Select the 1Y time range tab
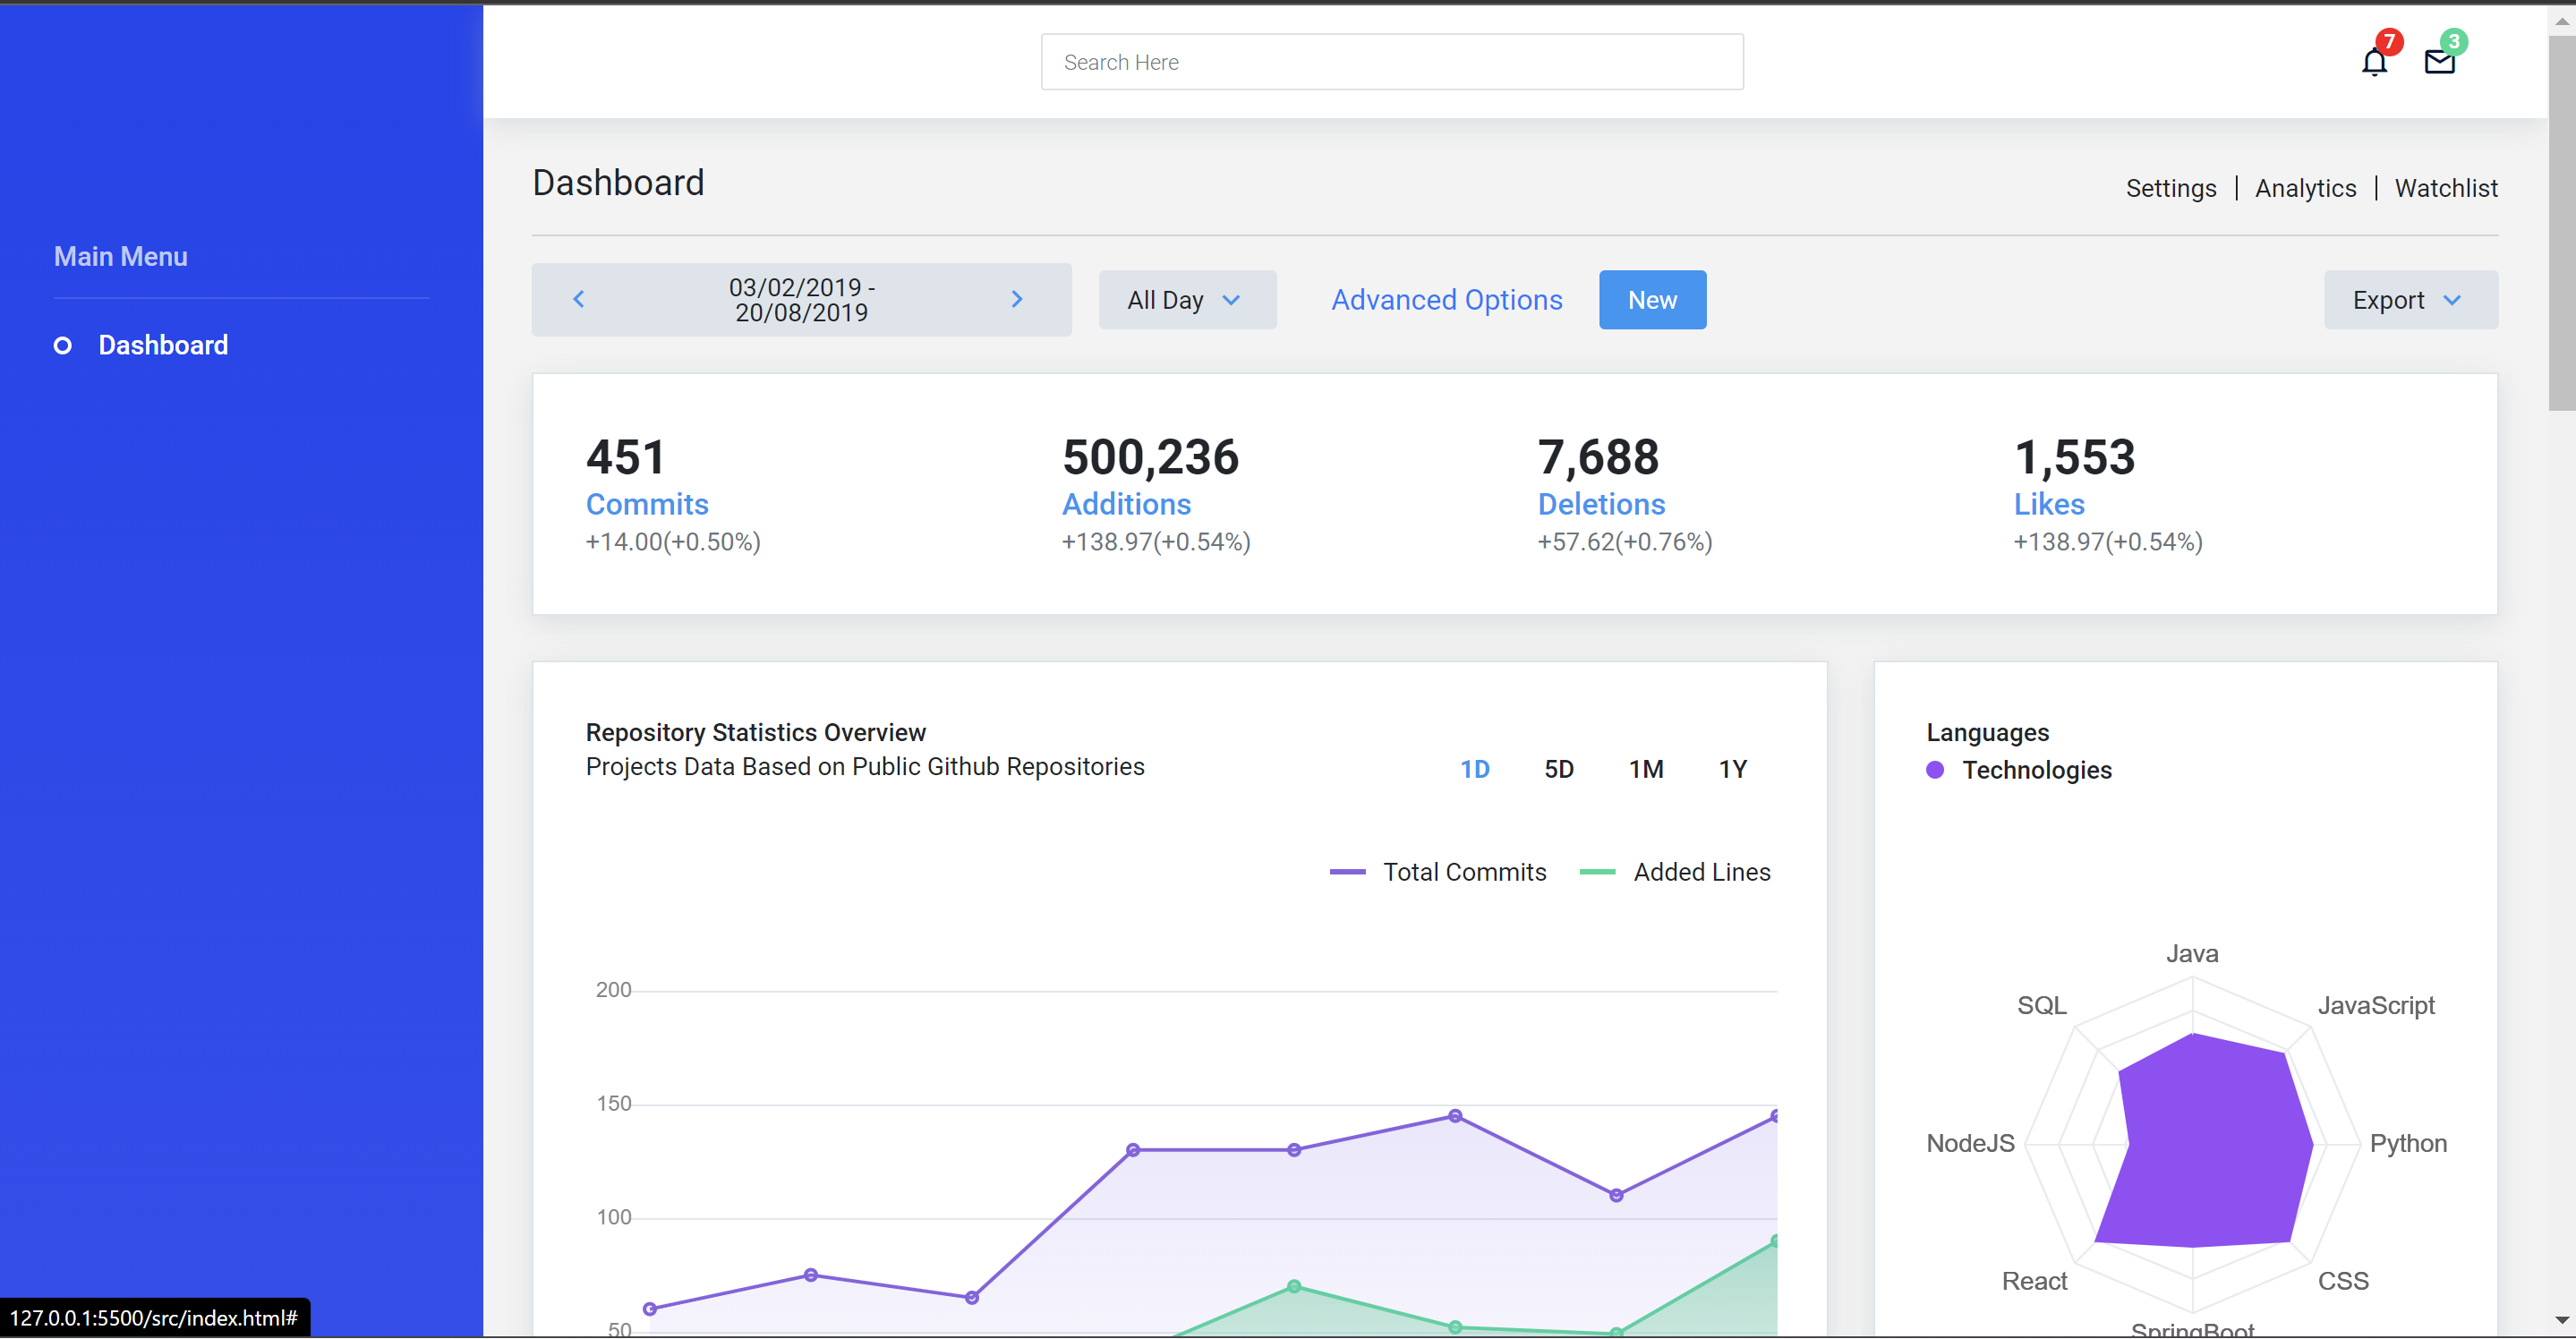Viewport: 2576px width, 1339px height. [x=1732, y=769]
